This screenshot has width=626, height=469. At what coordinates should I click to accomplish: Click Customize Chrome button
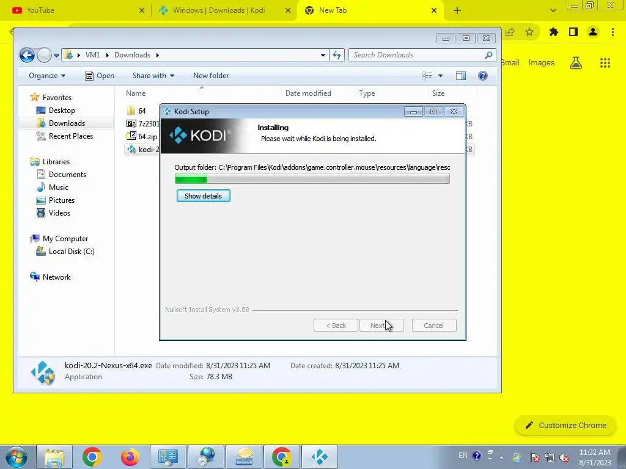coord(566,426)
